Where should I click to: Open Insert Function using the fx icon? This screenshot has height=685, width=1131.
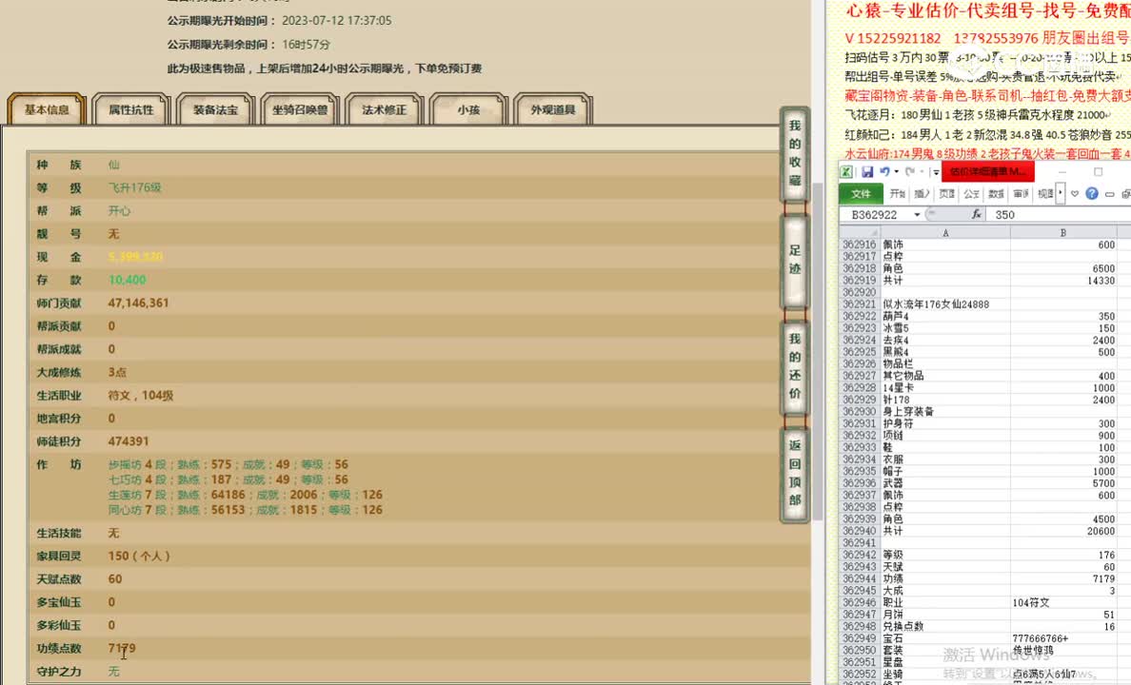[x=977, y=214]
